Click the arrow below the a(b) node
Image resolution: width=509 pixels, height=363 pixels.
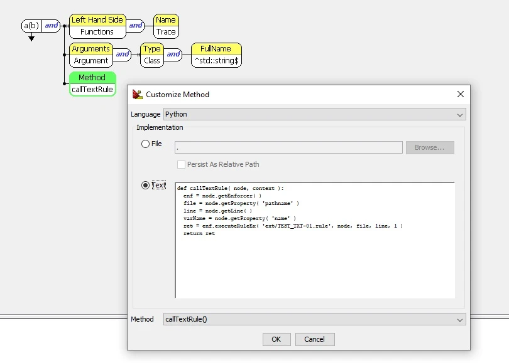coord(31,38)
